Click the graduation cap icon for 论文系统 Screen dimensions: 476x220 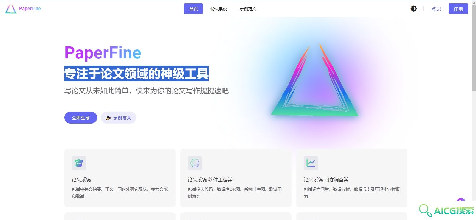(x=79, y=163)
